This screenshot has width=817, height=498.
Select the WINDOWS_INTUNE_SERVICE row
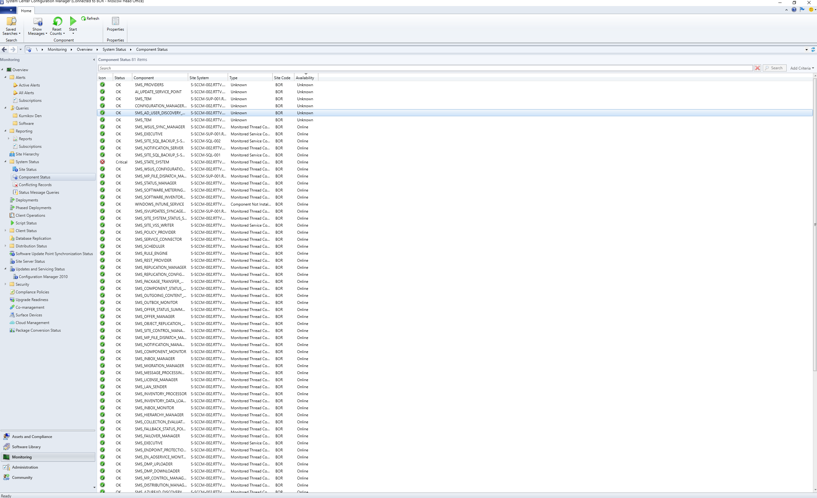[x=454, y=204]
